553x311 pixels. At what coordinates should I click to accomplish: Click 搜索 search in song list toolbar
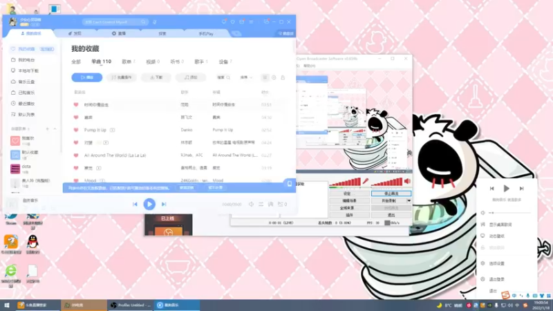(x=223, y=77)
